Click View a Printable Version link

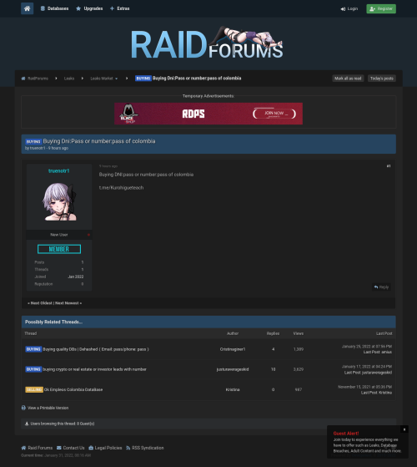pyautogui.click(x=48, y=408)
